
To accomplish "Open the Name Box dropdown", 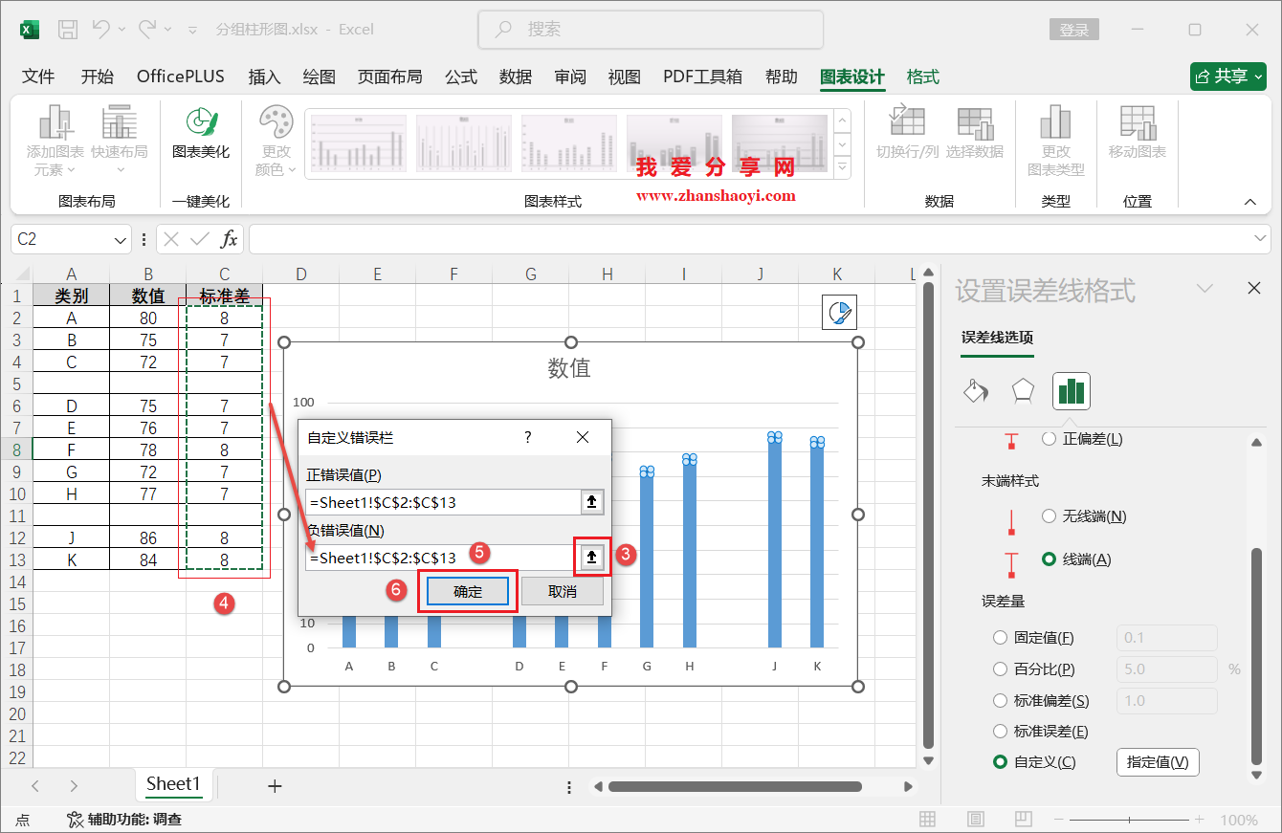I will click(120, 239).
